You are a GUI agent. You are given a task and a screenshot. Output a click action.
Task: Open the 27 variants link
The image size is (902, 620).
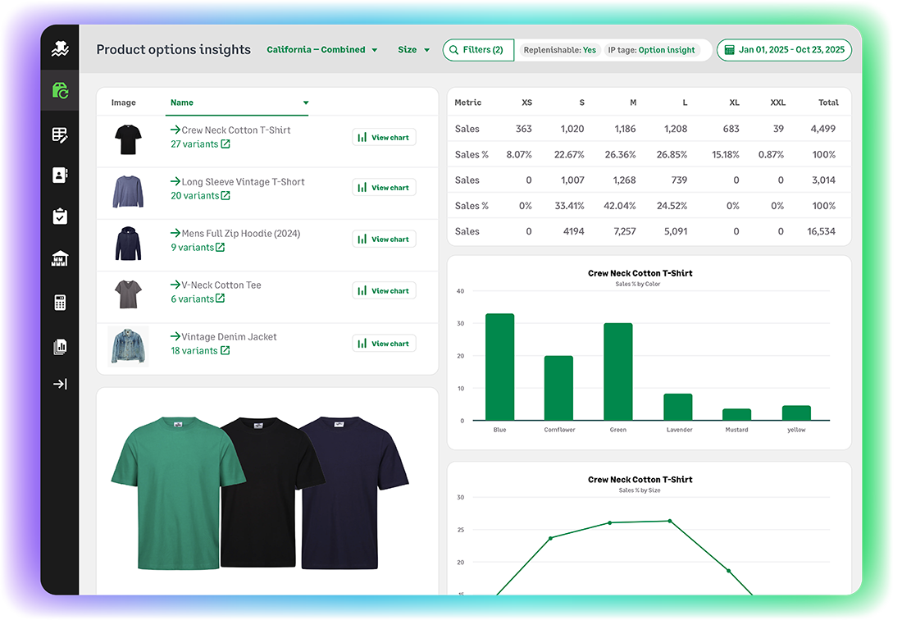coord(194,144)
